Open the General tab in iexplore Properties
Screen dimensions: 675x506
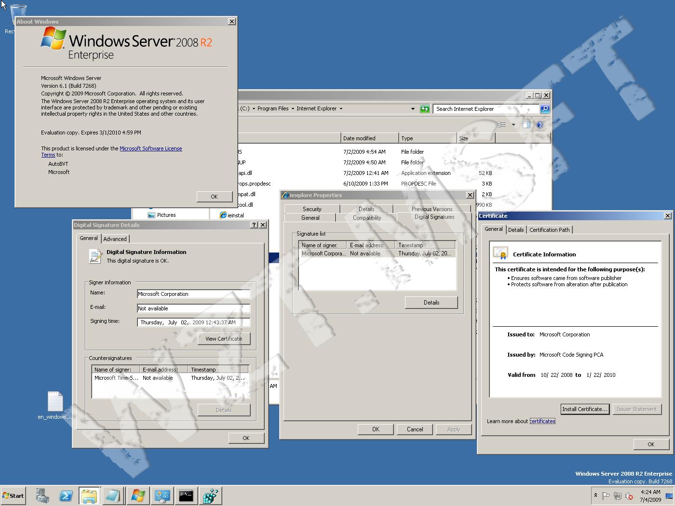pyautogui.click(x=310, y=218)
